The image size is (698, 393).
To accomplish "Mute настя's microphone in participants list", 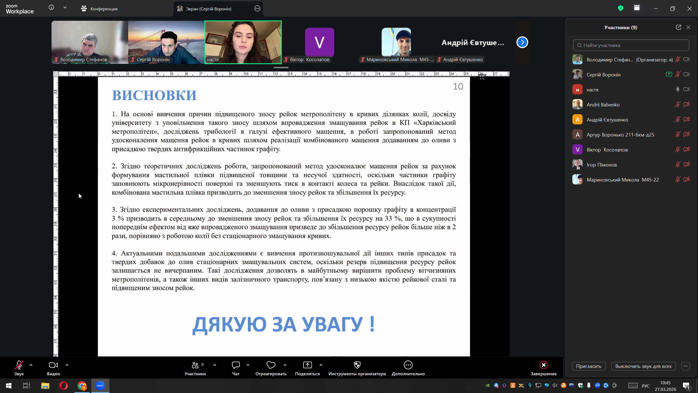I will point(678,90).
